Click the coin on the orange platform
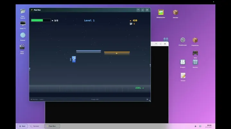The width and height of the screenshot is (231, 129). coord(116,54)
